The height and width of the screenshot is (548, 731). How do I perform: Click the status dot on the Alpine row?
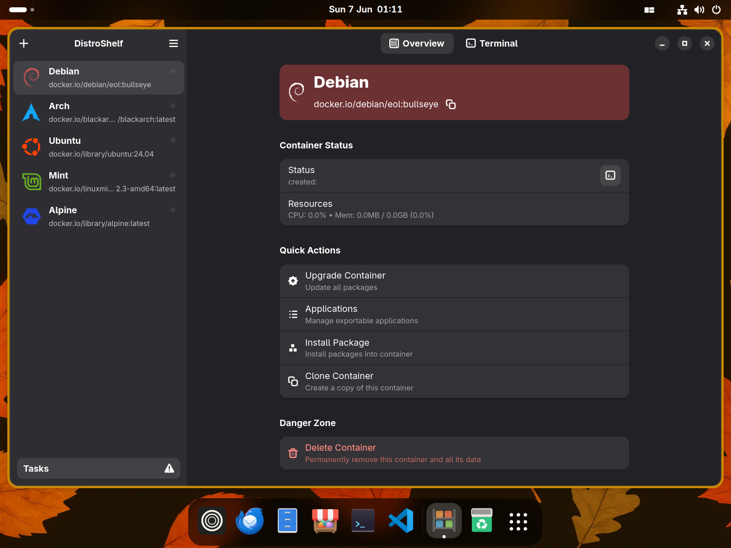(173, 210)
